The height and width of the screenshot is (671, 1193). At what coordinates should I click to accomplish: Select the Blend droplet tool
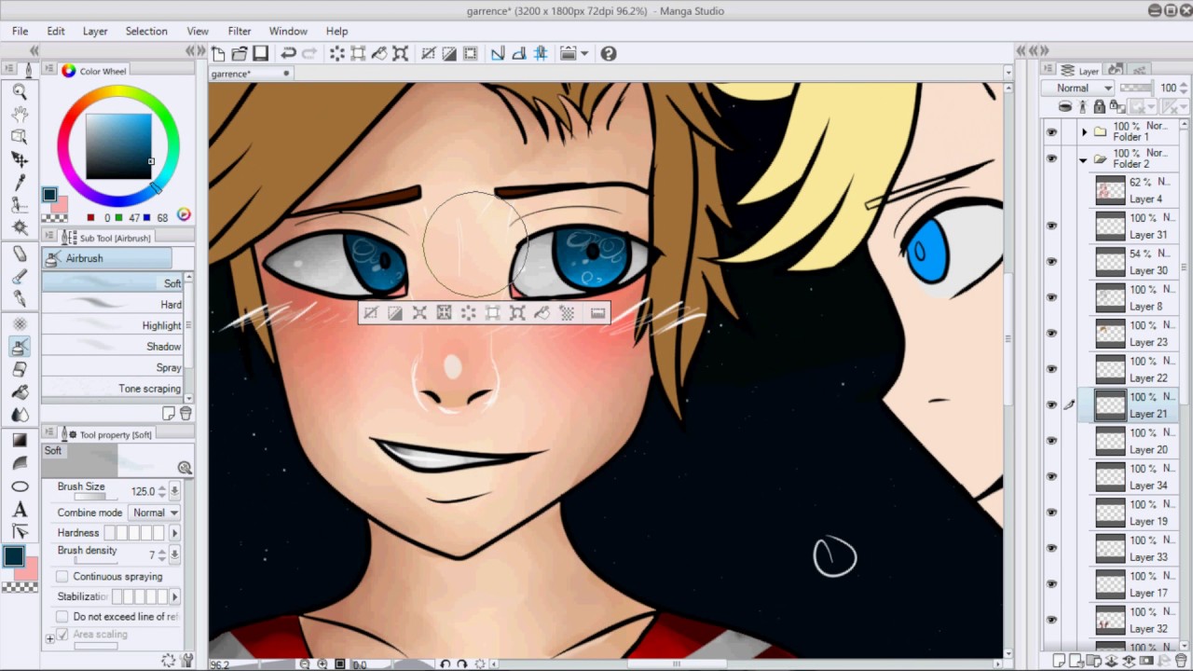point(20,415)
